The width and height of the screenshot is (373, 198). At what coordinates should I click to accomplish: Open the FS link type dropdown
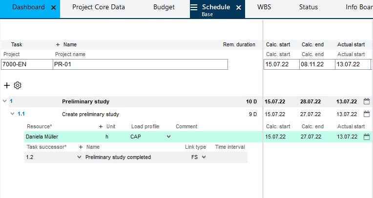(204, 157)
